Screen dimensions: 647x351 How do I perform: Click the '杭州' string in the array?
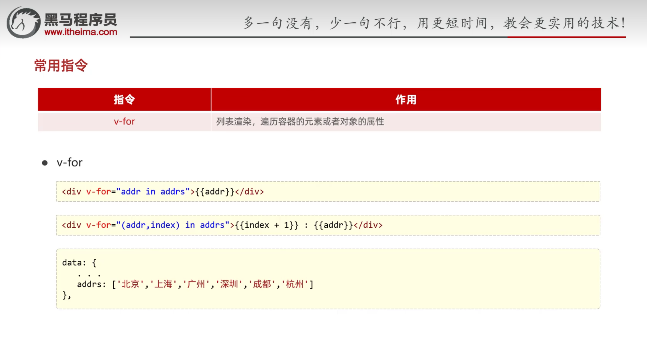point(294,284)
